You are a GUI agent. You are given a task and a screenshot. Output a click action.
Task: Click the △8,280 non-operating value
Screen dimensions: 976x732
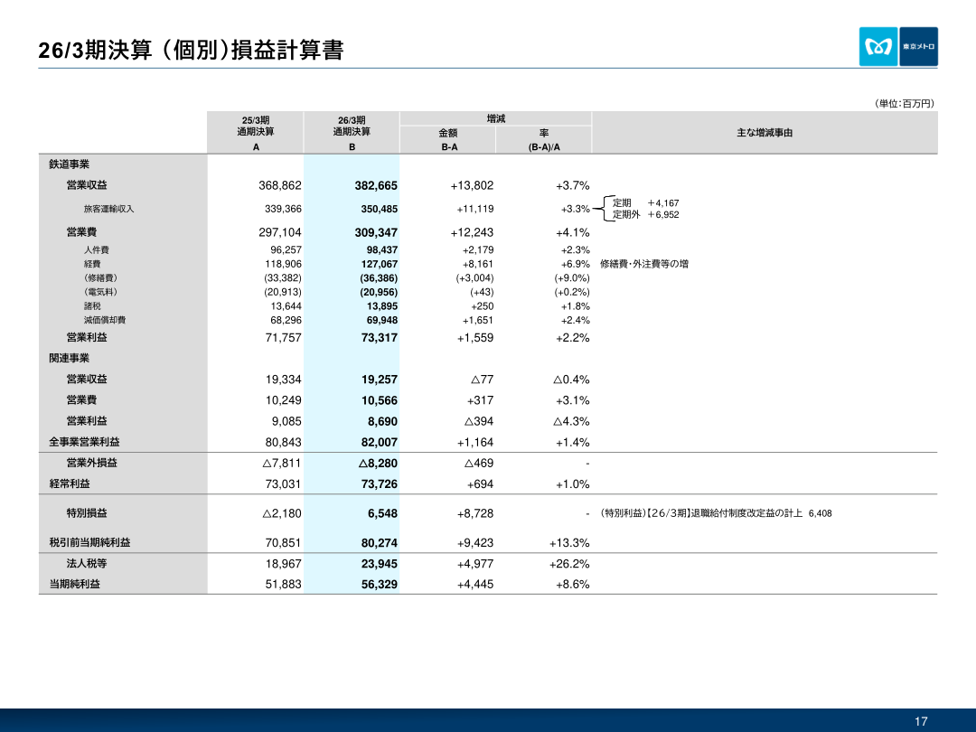tap(378, 463)
